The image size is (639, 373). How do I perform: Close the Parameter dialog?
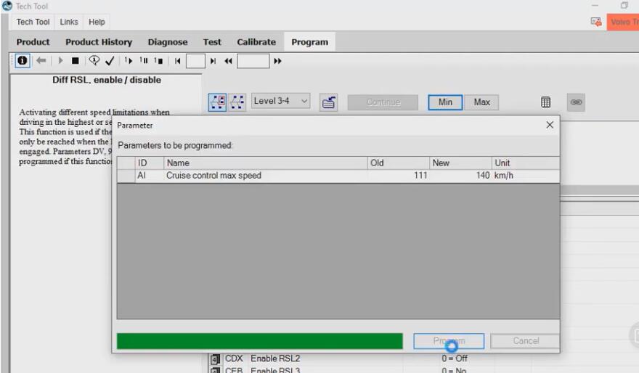550,125
